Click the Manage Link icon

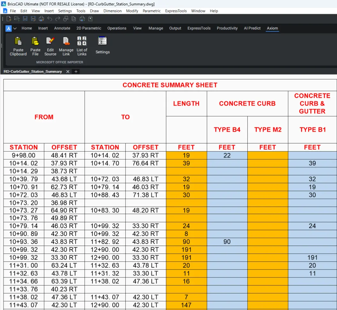(x=66, y=41)
